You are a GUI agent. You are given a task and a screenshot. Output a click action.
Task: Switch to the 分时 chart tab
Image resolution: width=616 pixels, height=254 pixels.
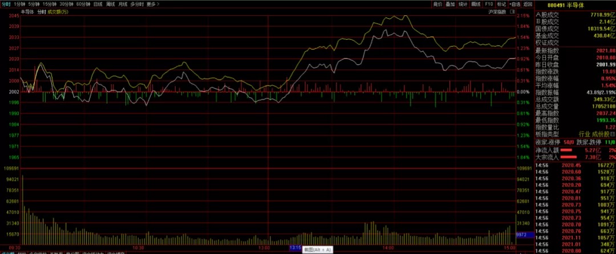pyautogui.click(x=6, y=4)
